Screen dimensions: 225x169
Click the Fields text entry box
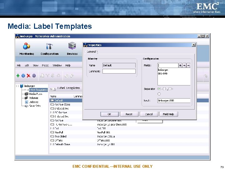tap(168, 65)
